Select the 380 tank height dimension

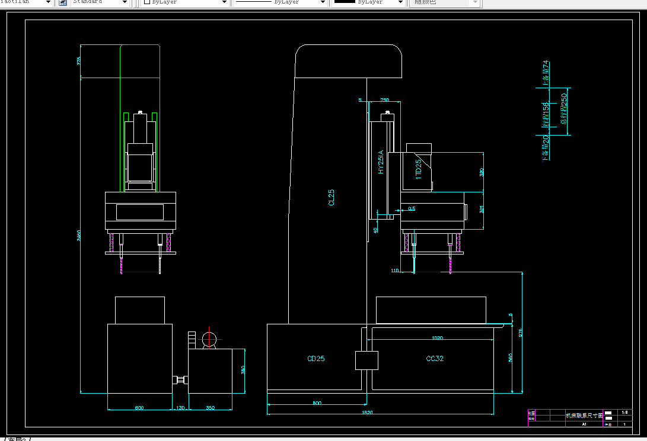(243, 370)
